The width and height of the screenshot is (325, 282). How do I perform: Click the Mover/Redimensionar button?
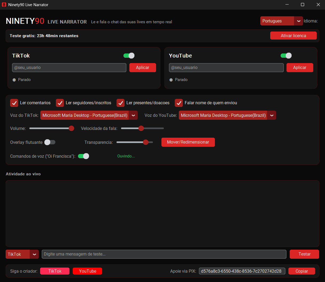188,142
